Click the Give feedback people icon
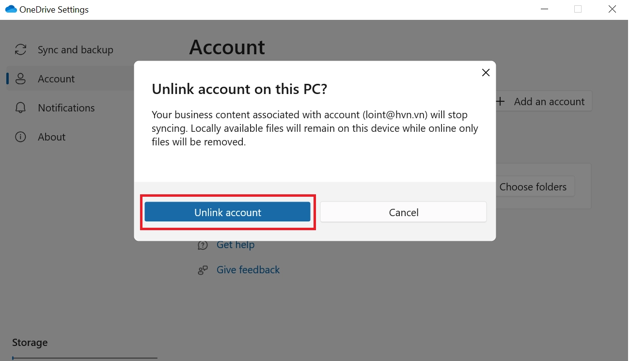The height and width of the screenshot is (361, 630). click(x=203, y=270)
